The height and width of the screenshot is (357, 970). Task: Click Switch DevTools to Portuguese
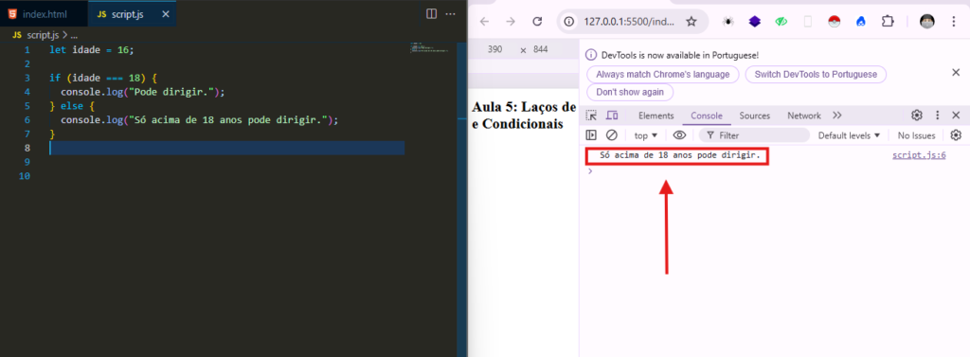[x=816, y=74]
